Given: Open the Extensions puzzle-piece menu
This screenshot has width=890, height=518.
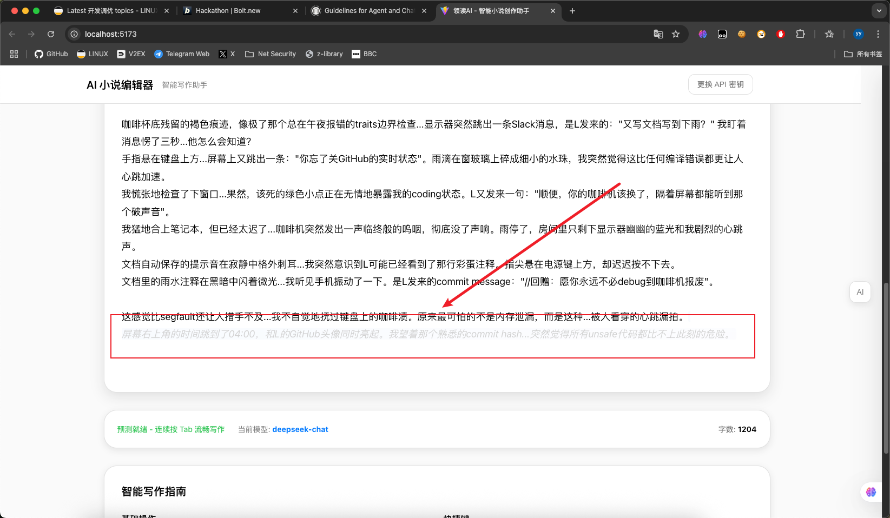Looking at the screenshot, I should coord(800,34).
